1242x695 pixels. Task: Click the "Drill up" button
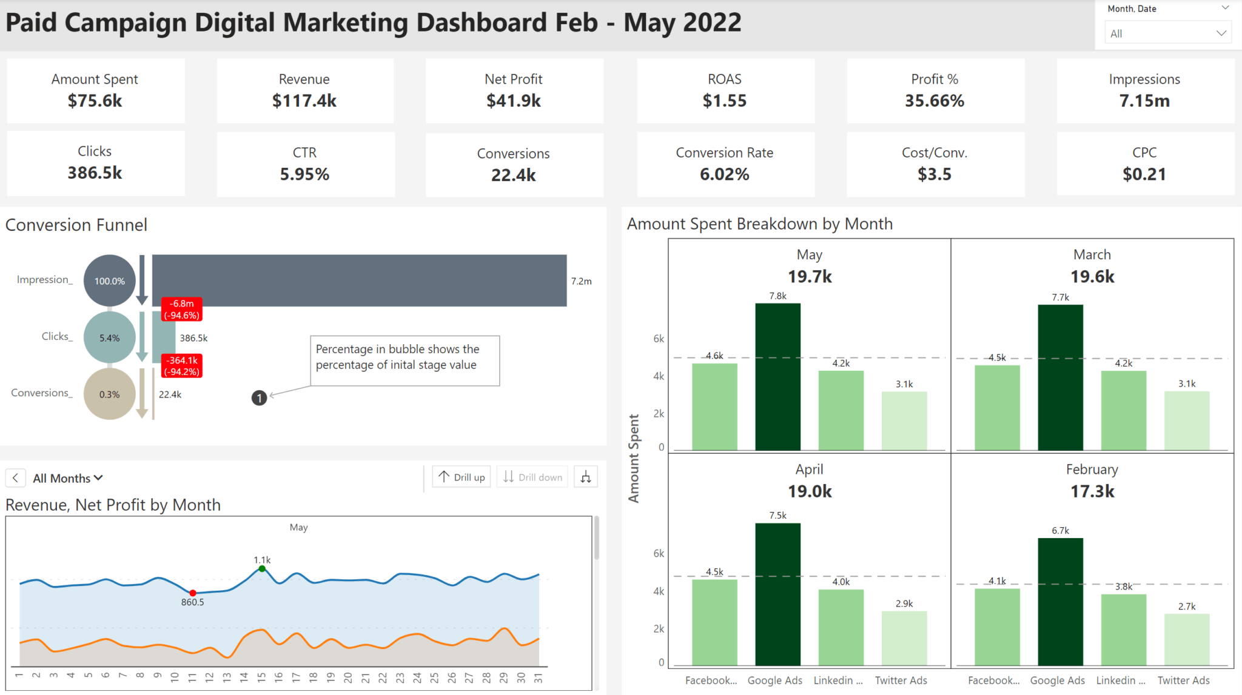click(x=461, y=477)
